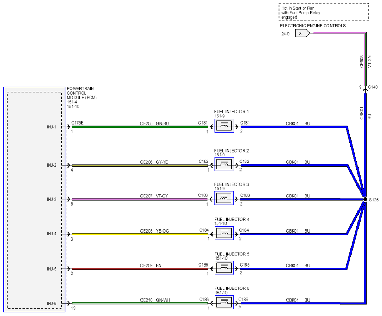Click the C175E connector label
This screenshot has width=382, height=316.
click(77, 123)
